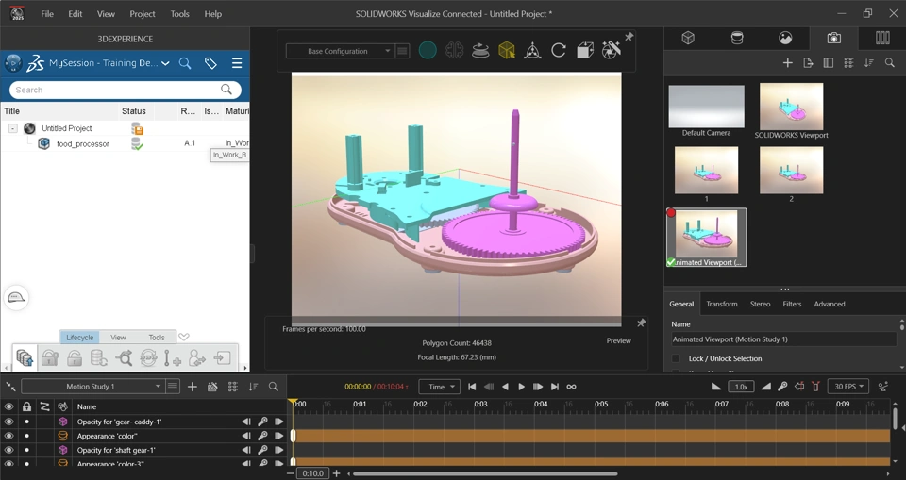Click the tag icon in 3DEXPERIENCE header
The height and width of the screenshot is (480, 906).
[210, 63]
